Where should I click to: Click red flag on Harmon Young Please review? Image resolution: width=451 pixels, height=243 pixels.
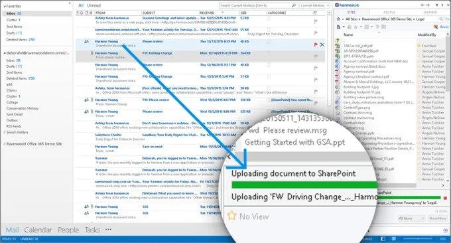pos(316,44)
